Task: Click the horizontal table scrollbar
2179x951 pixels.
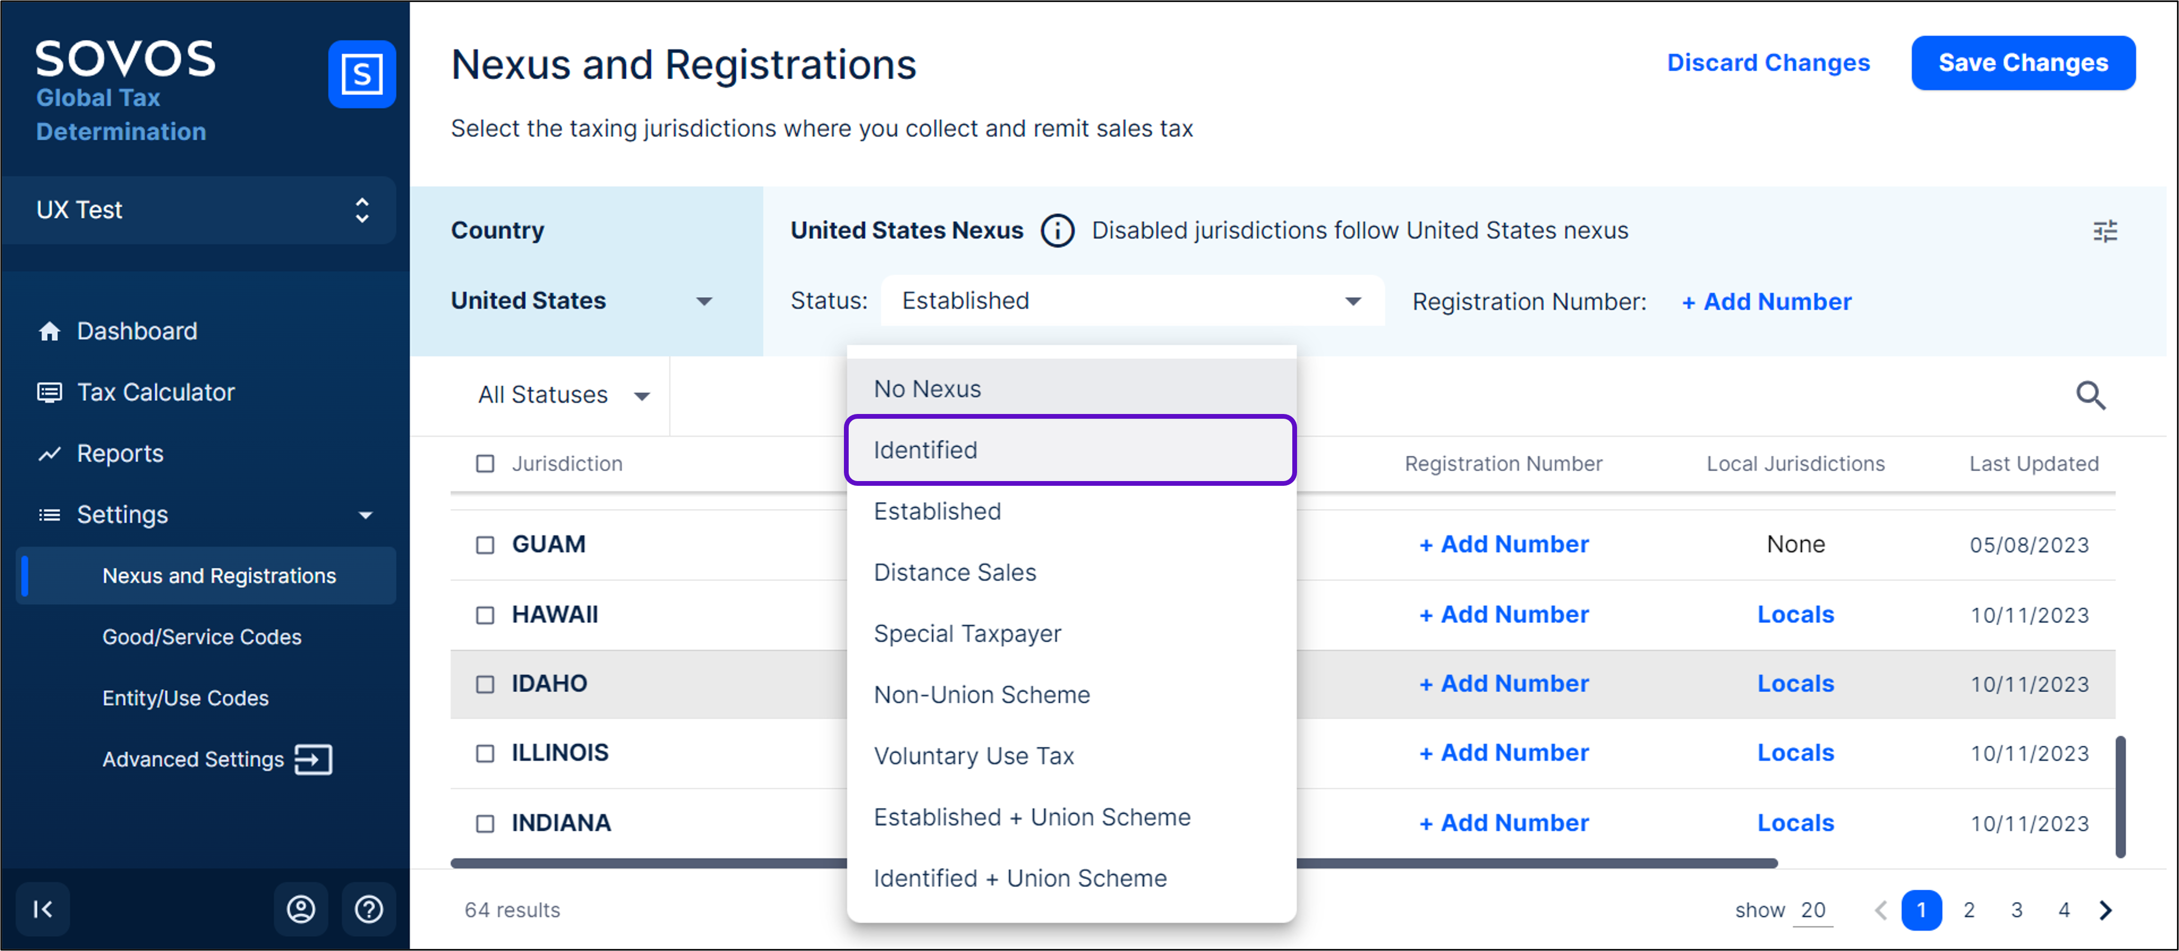Action: [x=1113, y=864]
